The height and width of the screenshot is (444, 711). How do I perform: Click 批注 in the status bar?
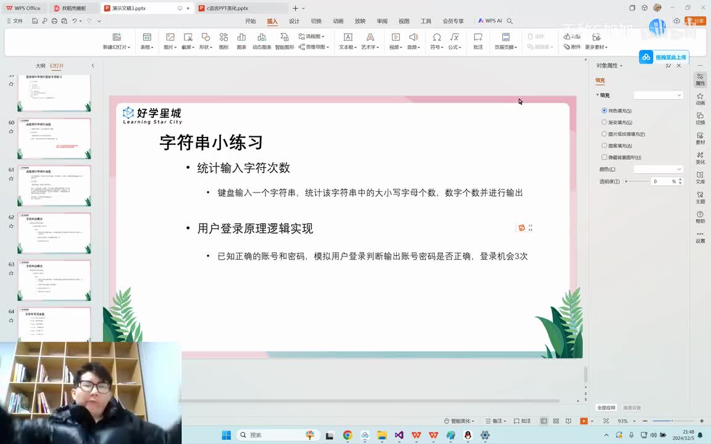point(522,421)
